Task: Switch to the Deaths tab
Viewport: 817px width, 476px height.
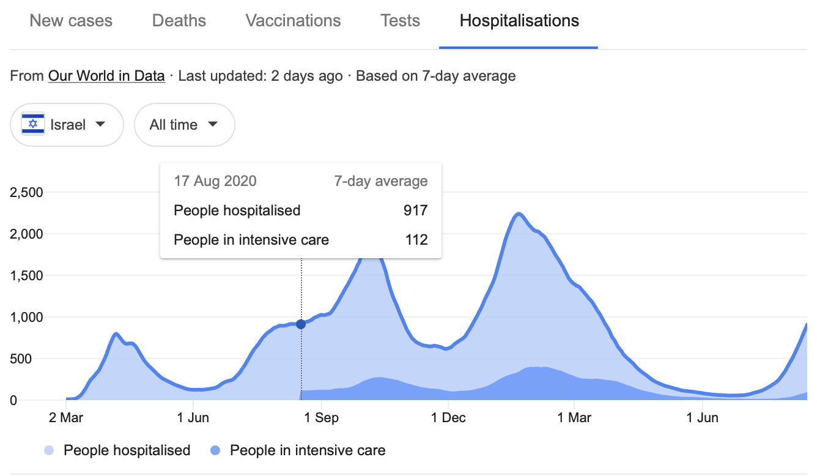Action: tap(179, 21)
